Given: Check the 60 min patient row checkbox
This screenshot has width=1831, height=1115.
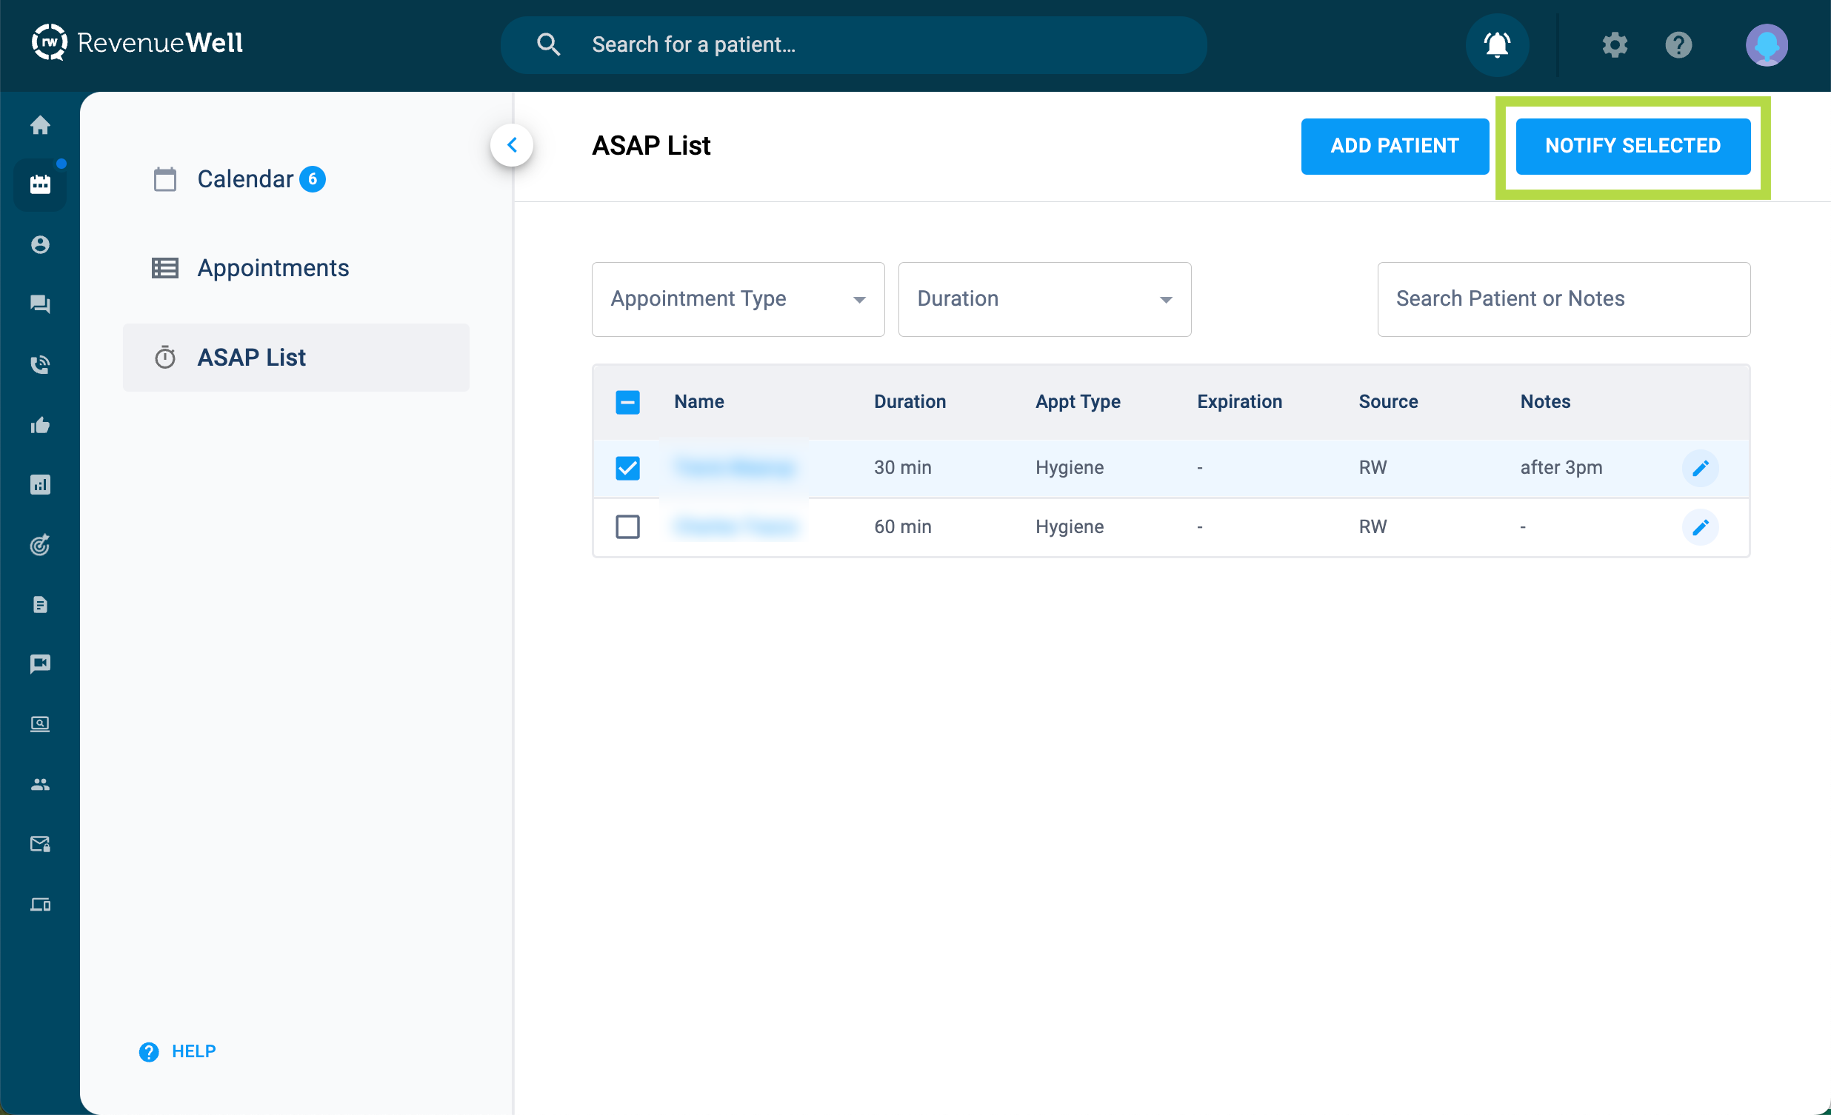Looking at the screenshot, I should point(628,526).
